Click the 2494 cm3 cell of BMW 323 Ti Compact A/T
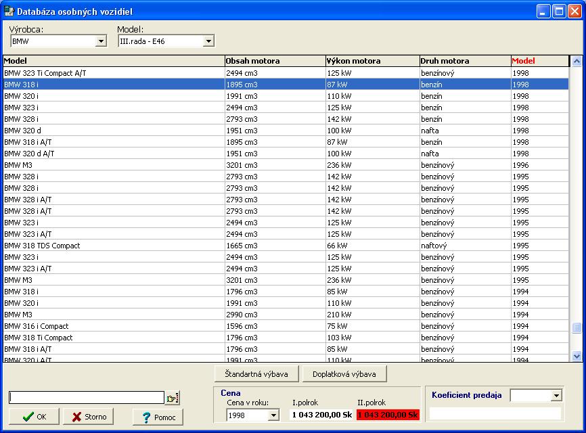586x433 pixels. tap(275, 73)
